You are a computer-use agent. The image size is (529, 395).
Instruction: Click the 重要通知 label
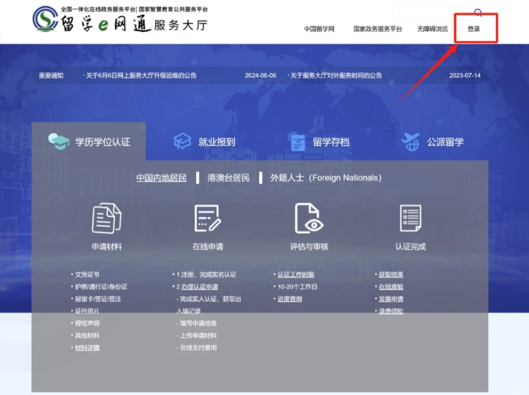(x=51, y=76)
